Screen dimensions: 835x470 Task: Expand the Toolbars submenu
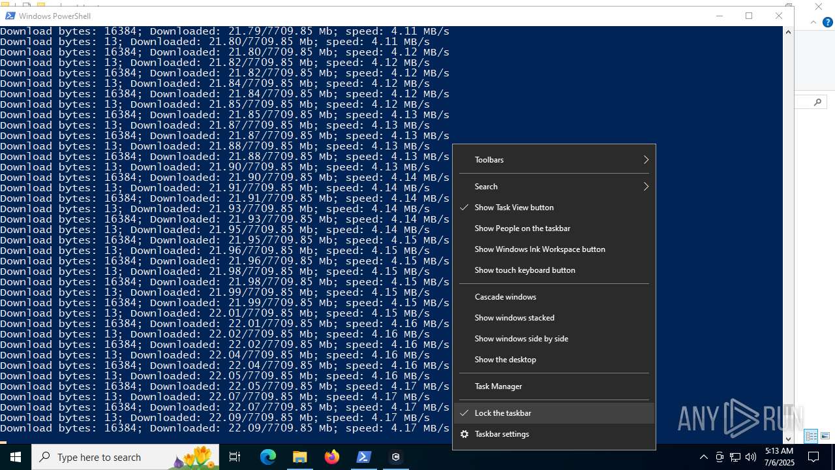pyautogui.click(x=554, y=160)
